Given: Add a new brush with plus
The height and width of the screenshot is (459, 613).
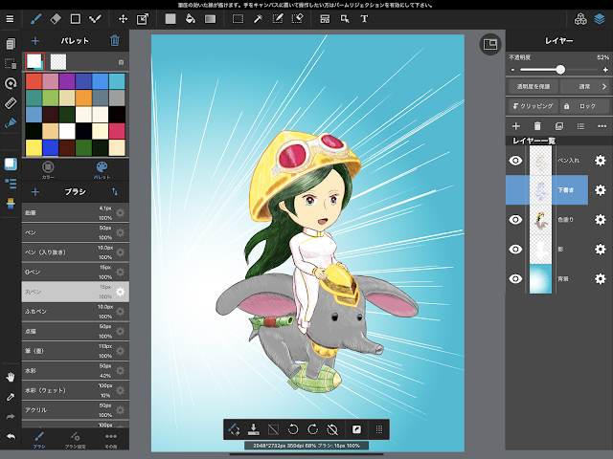Looking at the screenshot, I should click(35, 191).
